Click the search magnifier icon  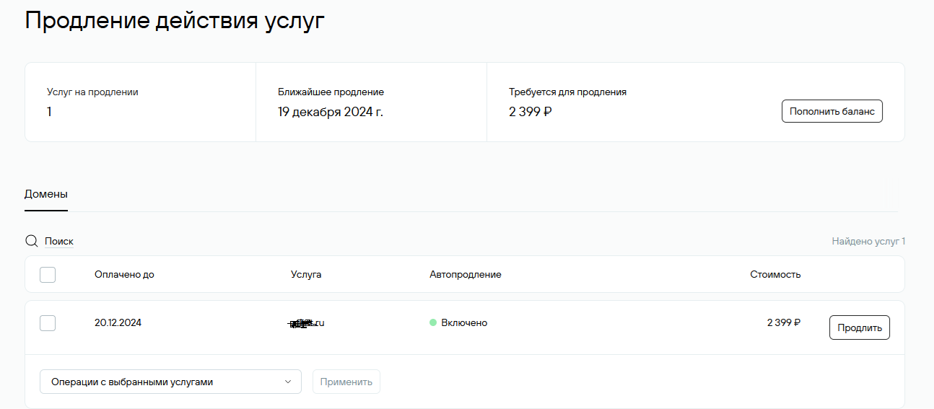pyautogui.click(x=31, y=241)
